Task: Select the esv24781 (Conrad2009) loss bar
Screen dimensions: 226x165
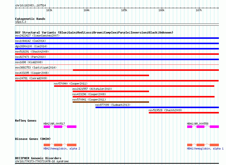Action: [117, 81]
